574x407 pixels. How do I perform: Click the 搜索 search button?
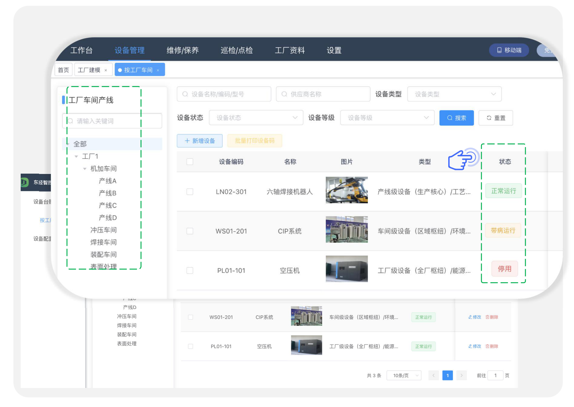point(456,118)
